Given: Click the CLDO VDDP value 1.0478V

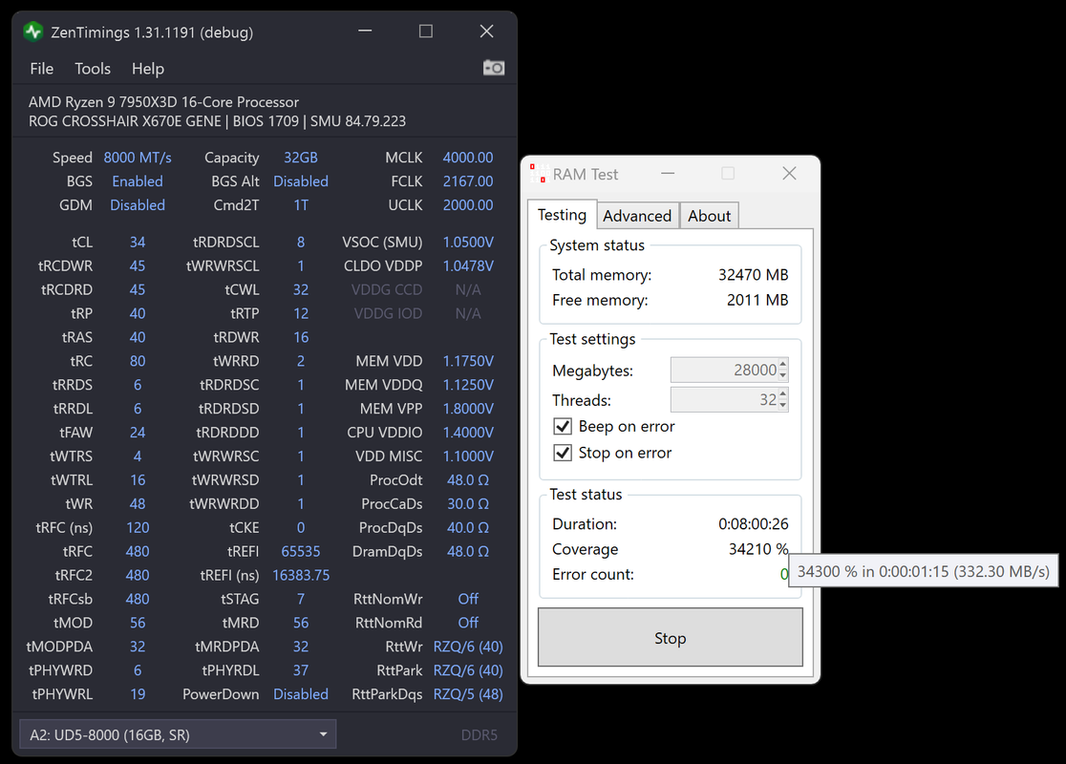Looking at the screenshot, I should 468,266.
